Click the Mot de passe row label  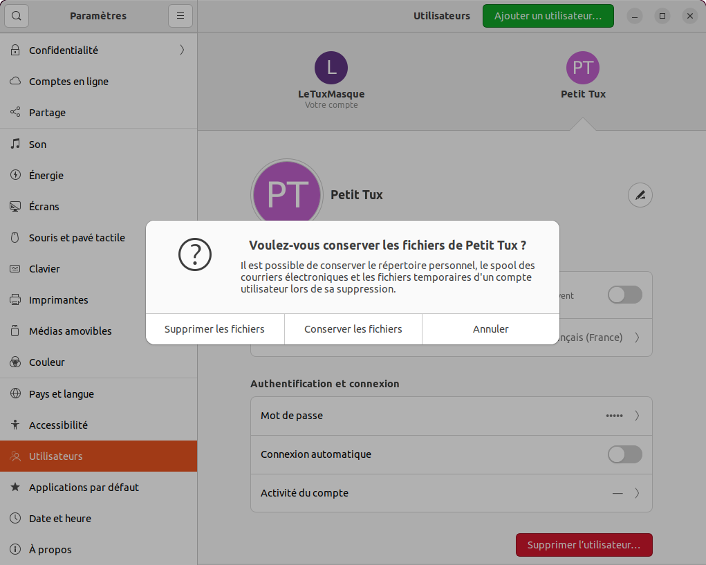coord(292,416)
